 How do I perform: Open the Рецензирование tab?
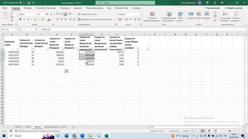pyautogui.click(x=95, y=8)
